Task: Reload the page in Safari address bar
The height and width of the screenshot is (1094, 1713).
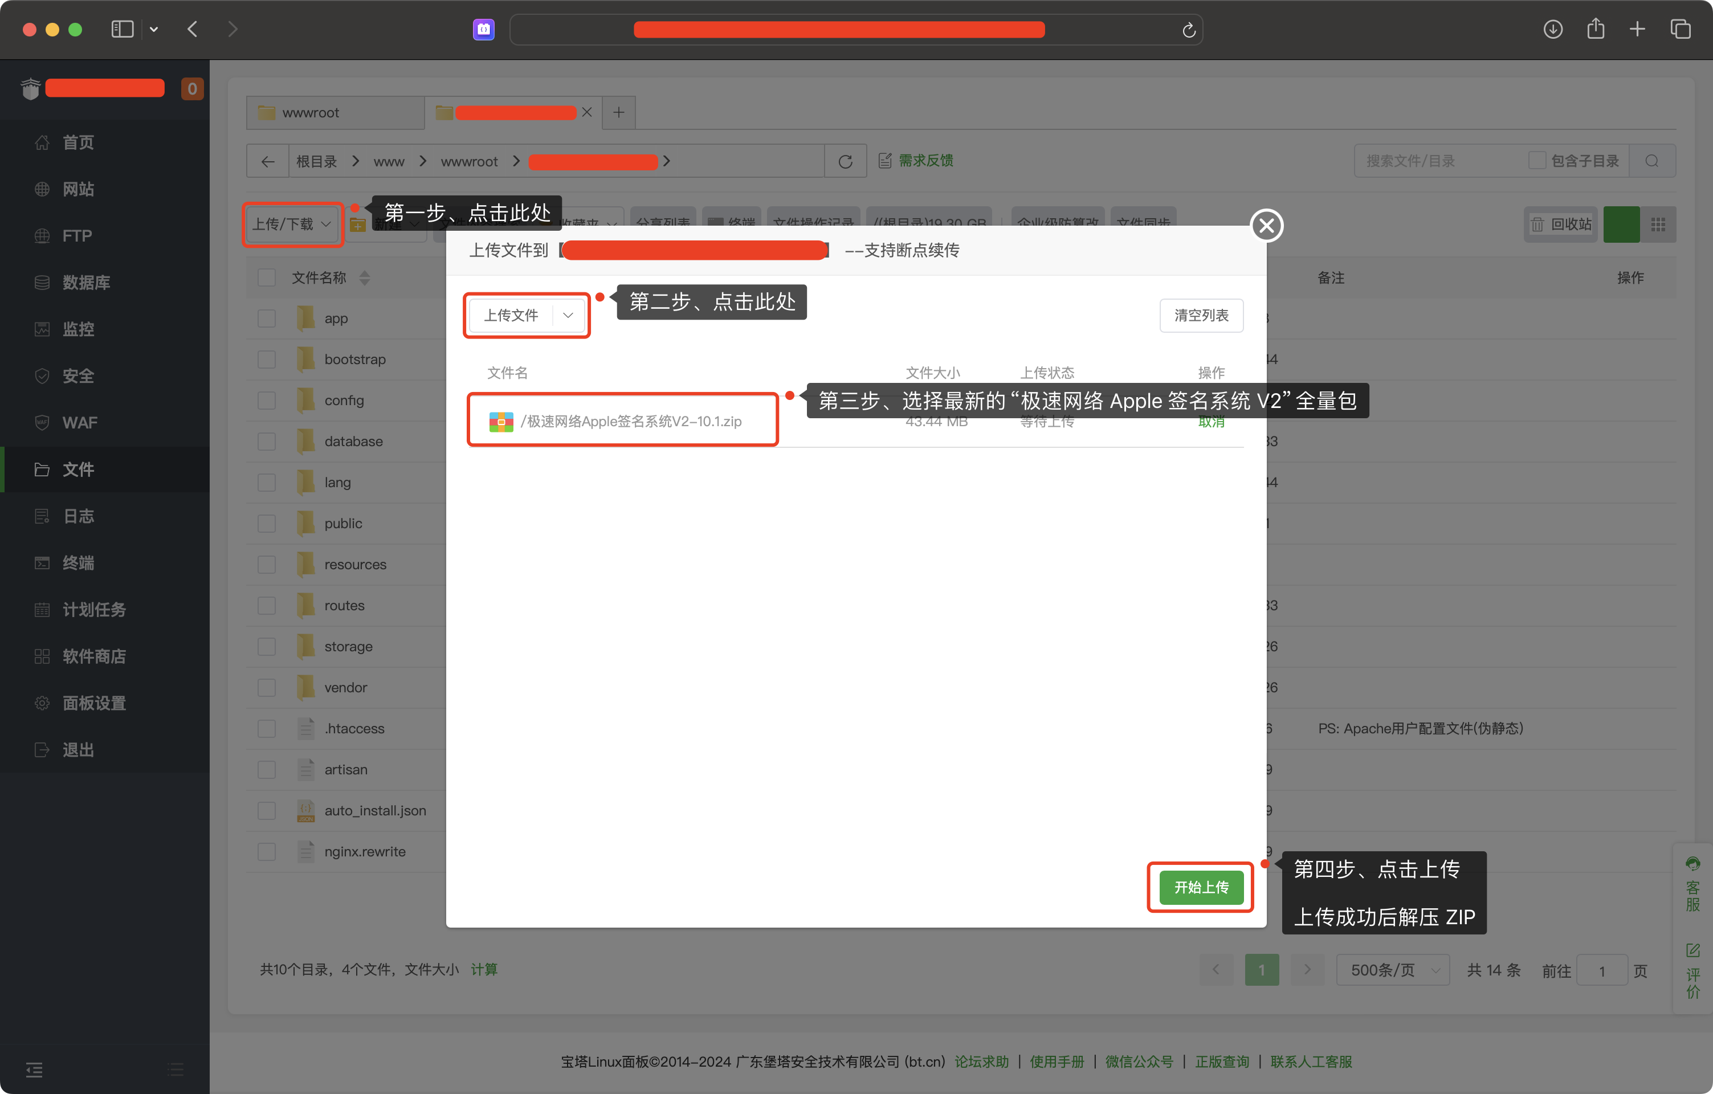Action: point(1188,30)
